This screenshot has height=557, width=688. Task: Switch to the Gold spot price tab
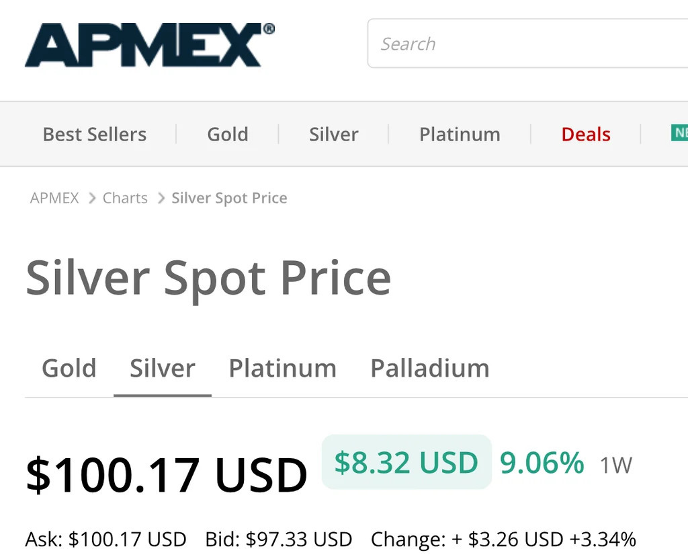[x=69, y=368]
